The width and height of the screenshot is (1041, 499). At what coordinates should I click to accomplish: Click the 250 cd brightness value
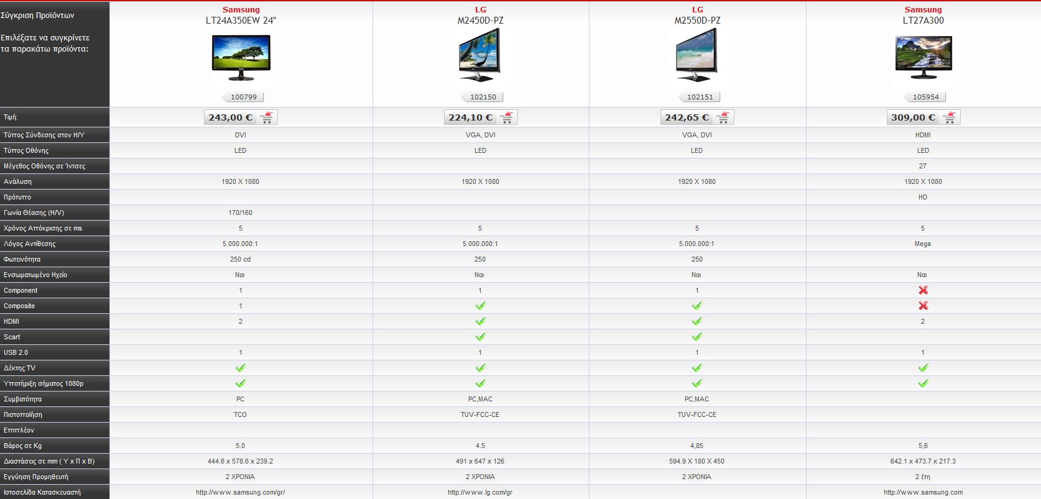pyautogui.click(x=240, y=259)
